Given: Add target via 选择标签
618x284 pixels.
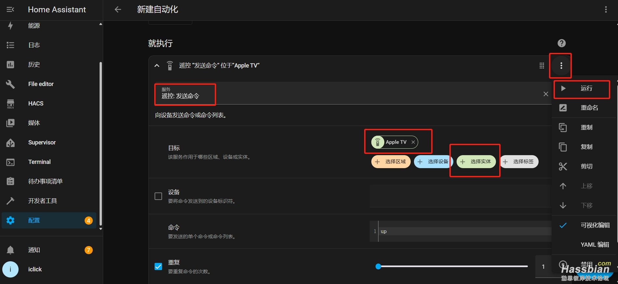Looking at the screenshot, I should (x=519, y=162).
